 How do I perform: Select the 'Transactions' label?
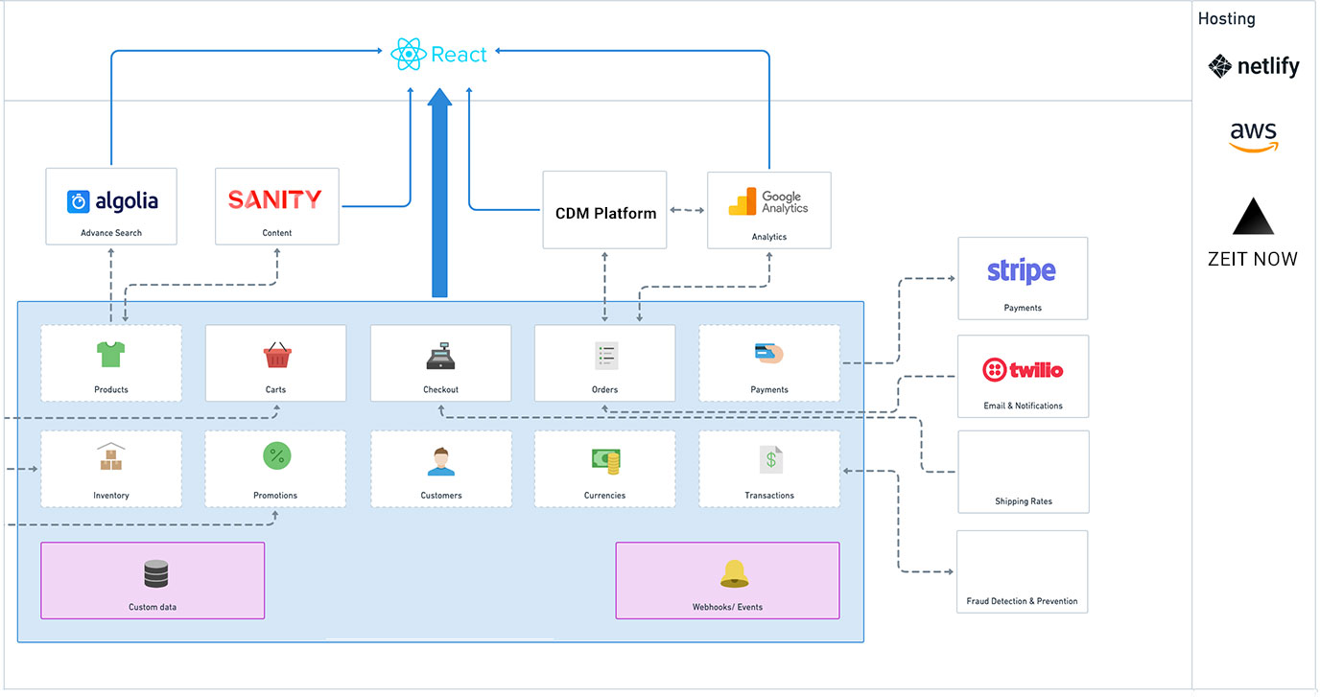[769, 496]
